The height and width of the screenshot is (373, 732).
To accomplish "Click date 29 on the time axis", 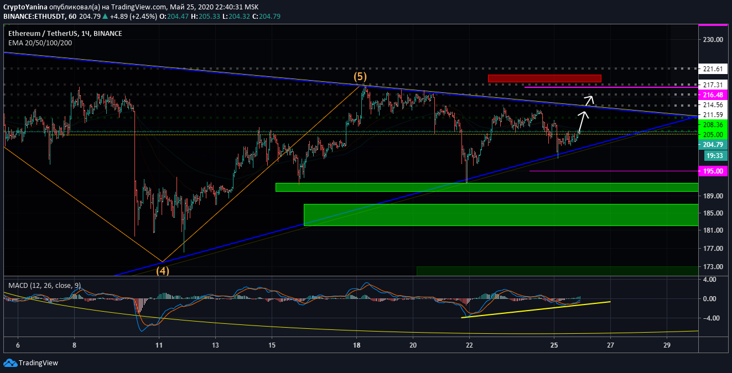I will (667, 345).
